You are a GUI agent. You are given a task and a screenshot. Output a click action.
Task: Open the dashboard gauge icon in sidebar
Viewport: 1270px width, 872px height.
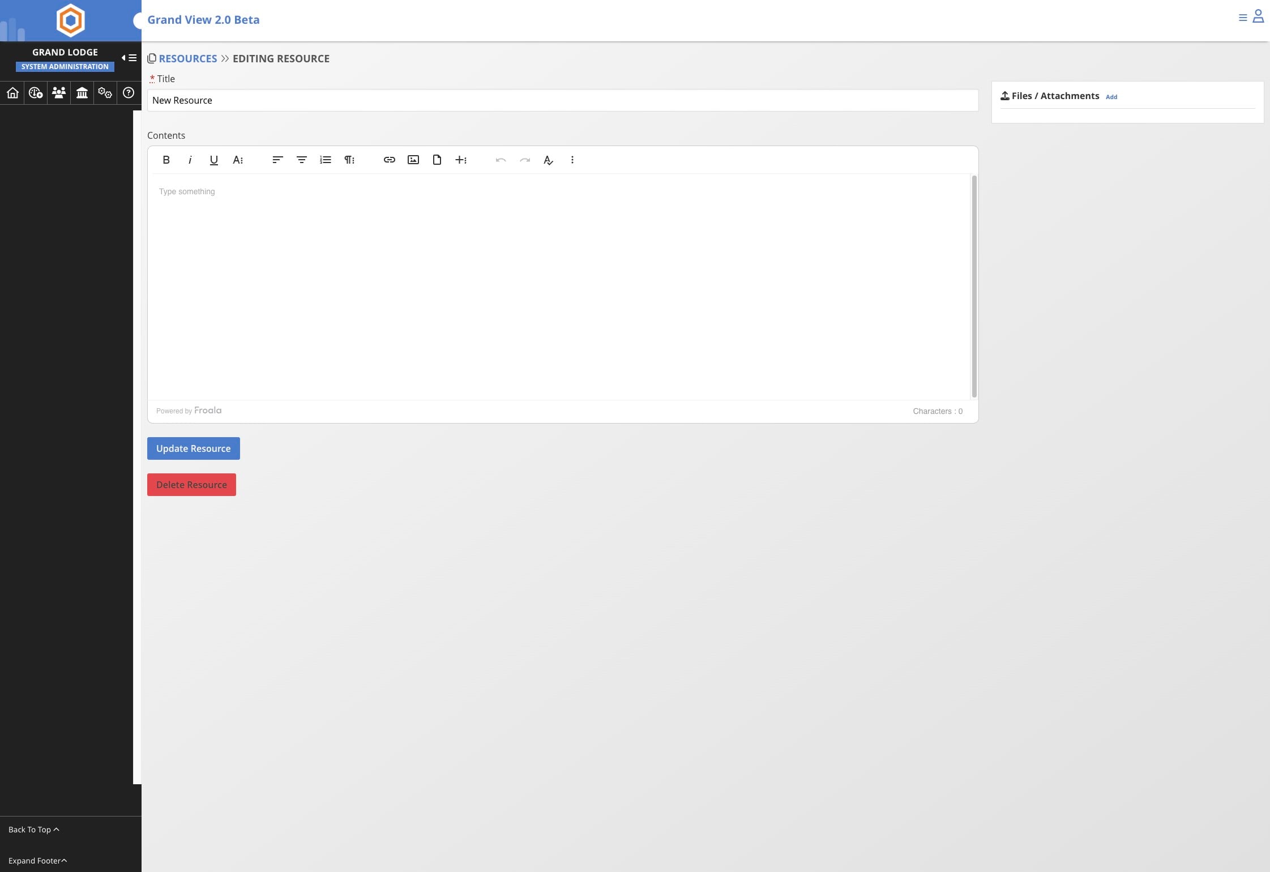click(36, 92)
